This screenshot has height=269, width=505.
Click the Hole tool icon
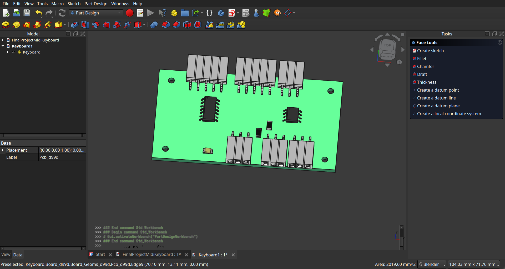pos(85,25)
